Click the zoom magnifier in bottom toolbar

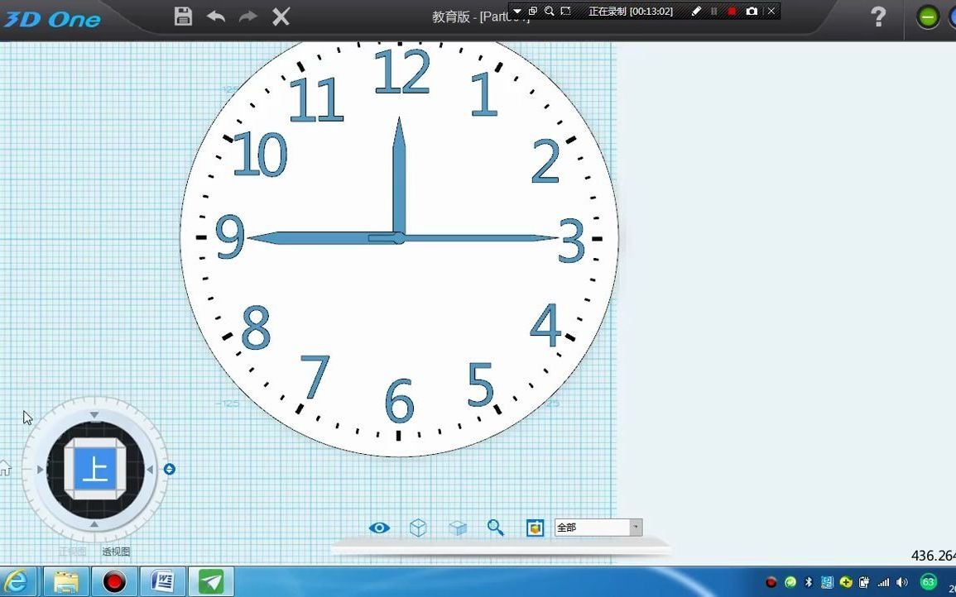point(496,528)
